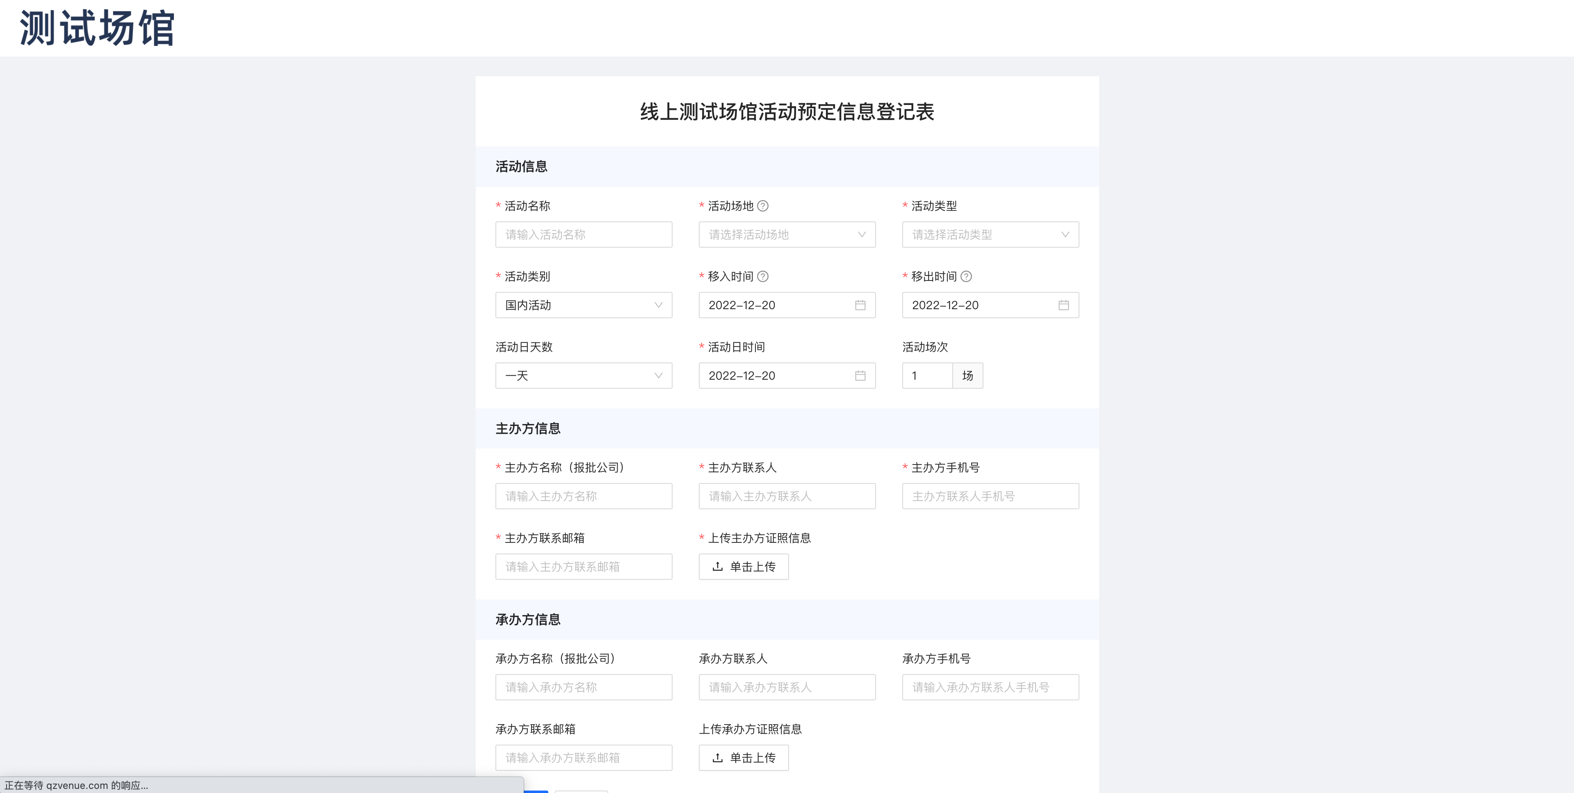Image resolution: width=1574 pixels, height=793 pixels.
Task: Click the 承办方信息 section header
Action: (528, 620)
